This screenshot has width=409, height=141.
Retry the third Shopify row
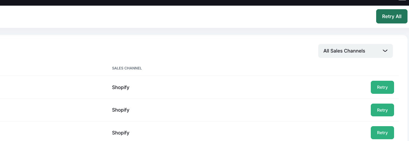(x=382, y=133)
